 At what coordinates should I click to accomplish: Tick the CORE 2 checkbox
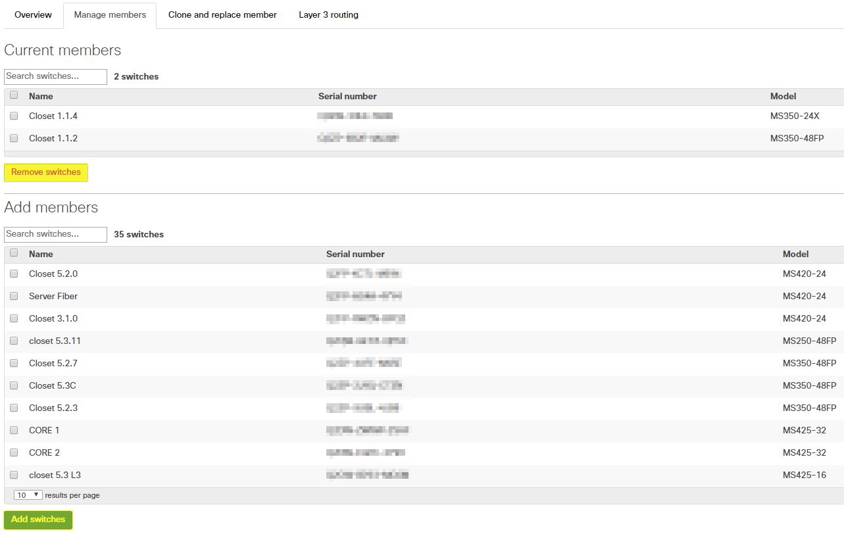coord(14,452)
